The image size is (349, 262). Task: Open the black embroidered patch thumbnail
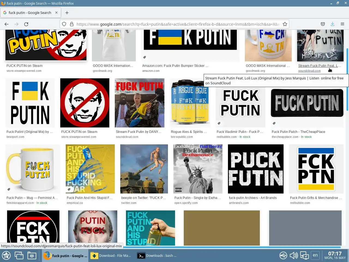coord(307,103)
